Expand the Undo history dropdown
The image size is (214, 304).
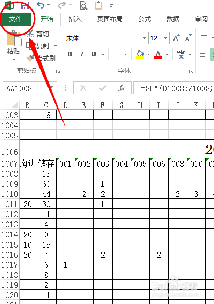pyautogui.click(x=49, y=5)
